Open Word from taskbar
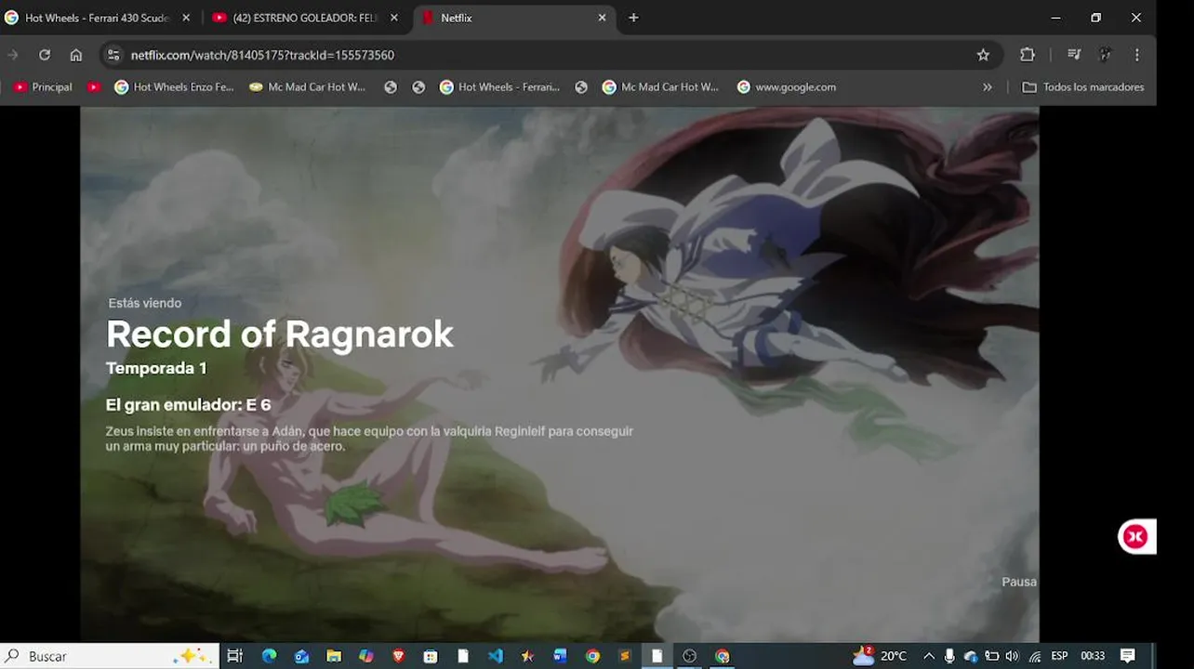 560,656
